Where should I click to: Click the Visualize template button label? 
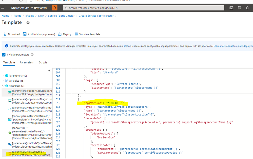90,34
